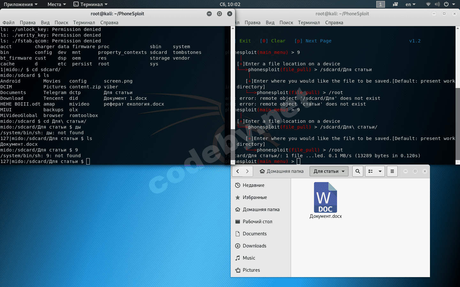The image size is (460, 287).
Task: Click content.zip in the terminal listing
Action: click(x=85, y=87)
